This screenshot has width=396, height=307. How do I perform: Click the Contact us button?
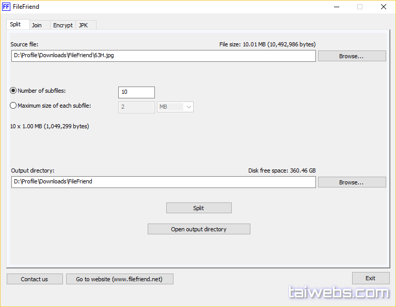coord(35,279)
